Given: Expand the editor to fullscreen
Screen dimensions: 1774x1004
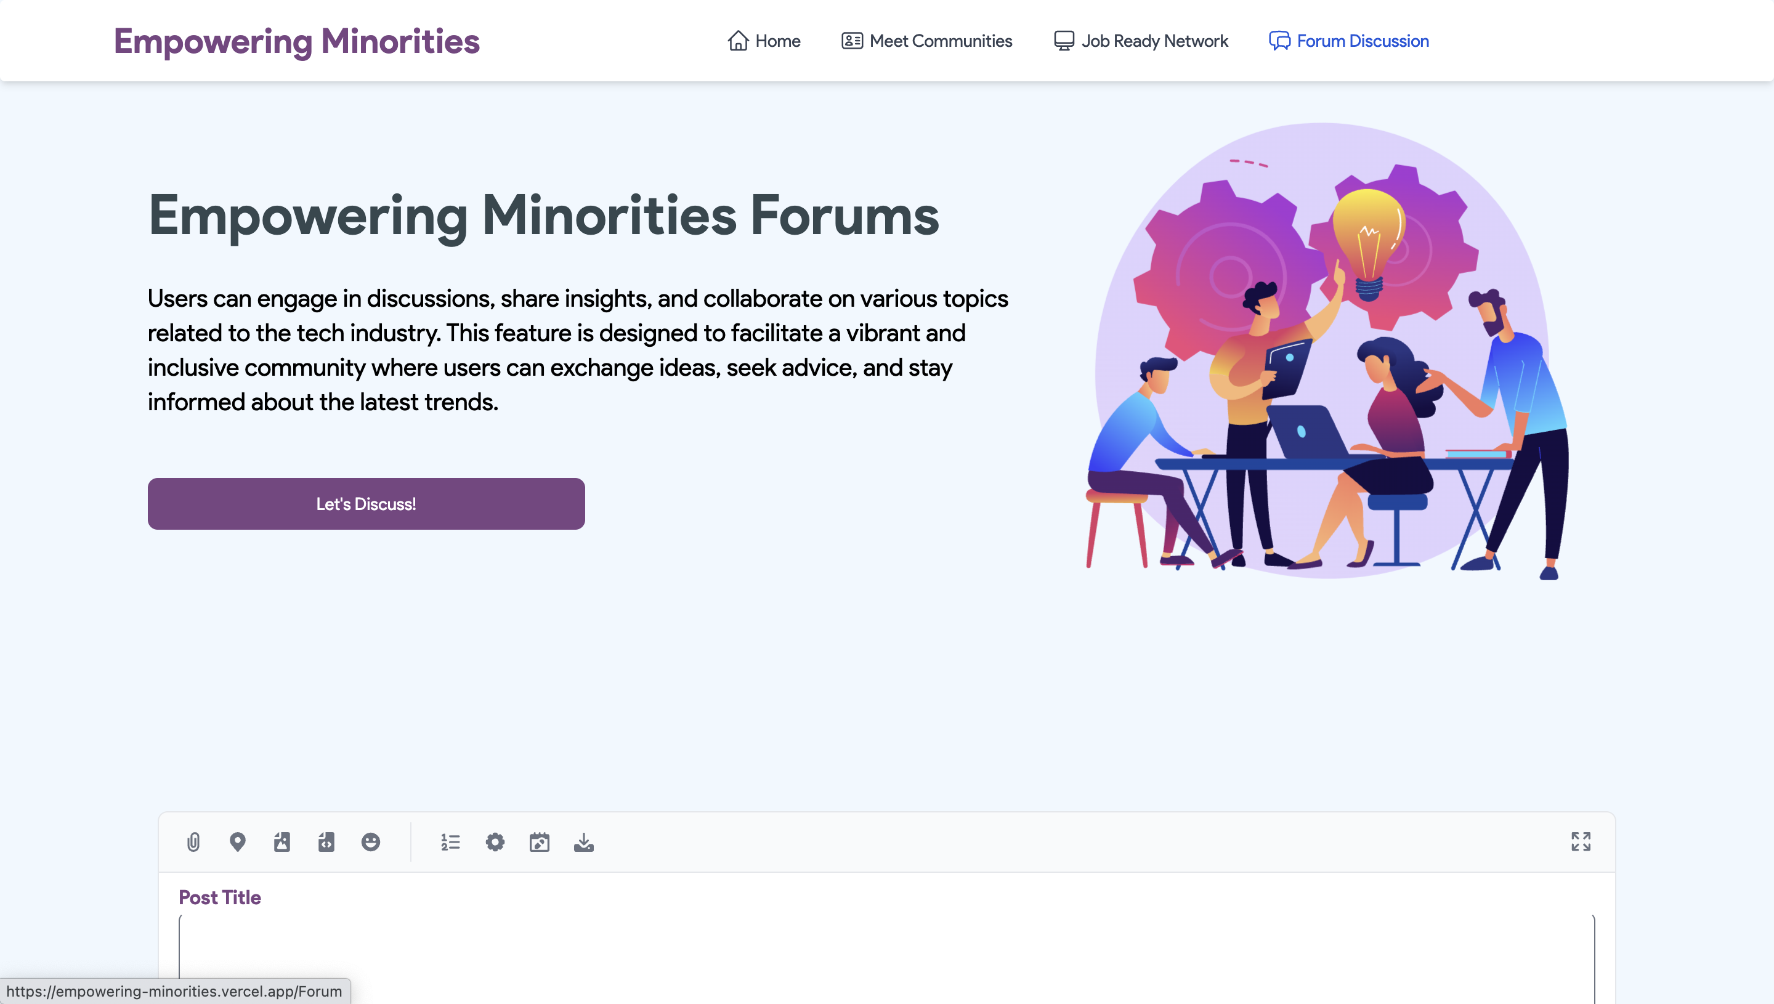Looking at the screenshot, I should click(x=1580, y=841).
